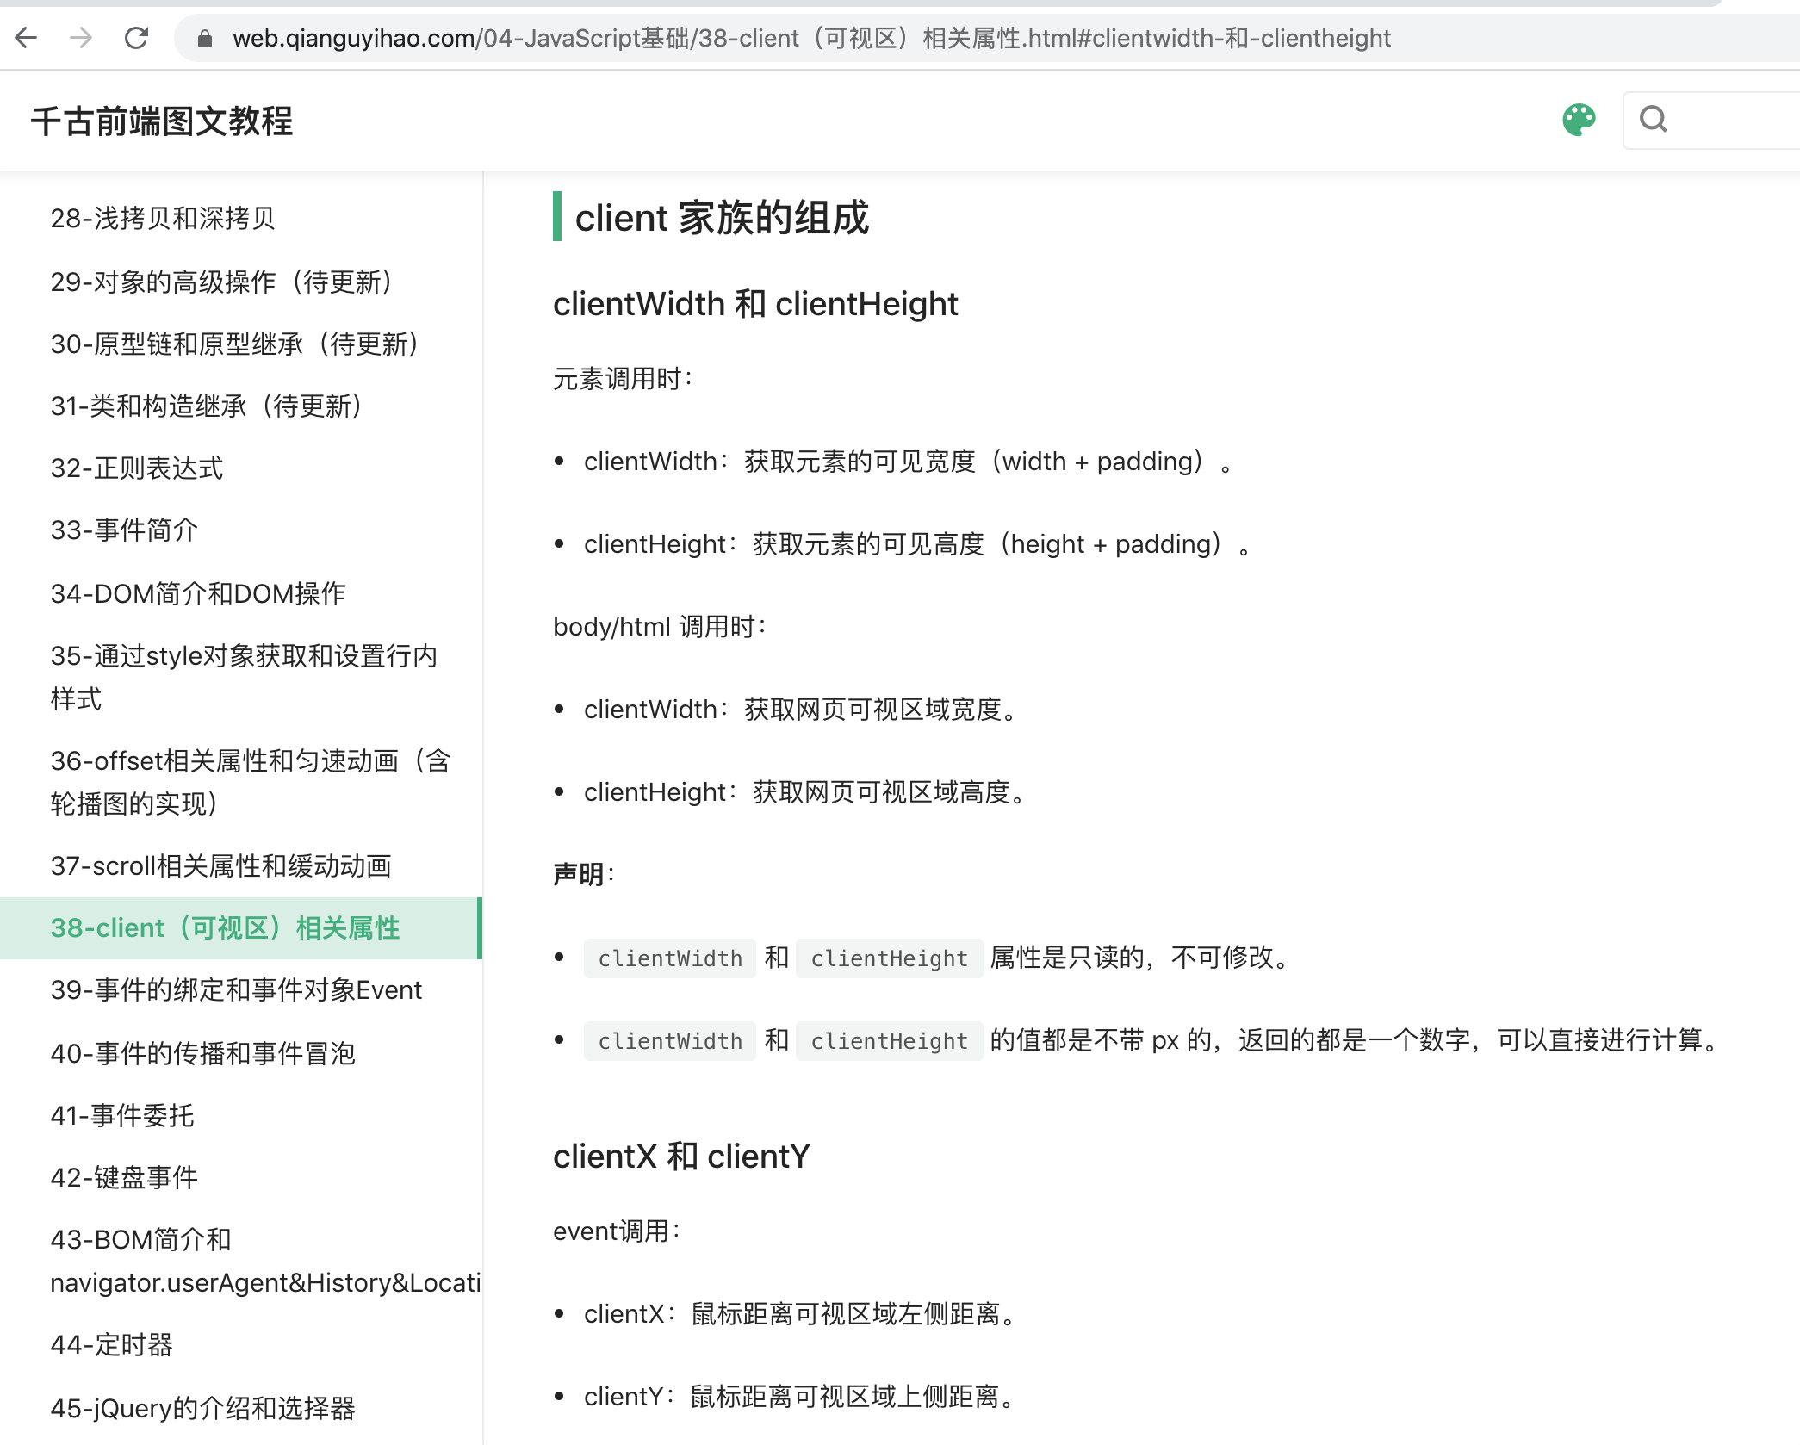Open chapter 37-scroll相关属性和缓动动画
1800x1445 pixels.
[x=220, y=866]
